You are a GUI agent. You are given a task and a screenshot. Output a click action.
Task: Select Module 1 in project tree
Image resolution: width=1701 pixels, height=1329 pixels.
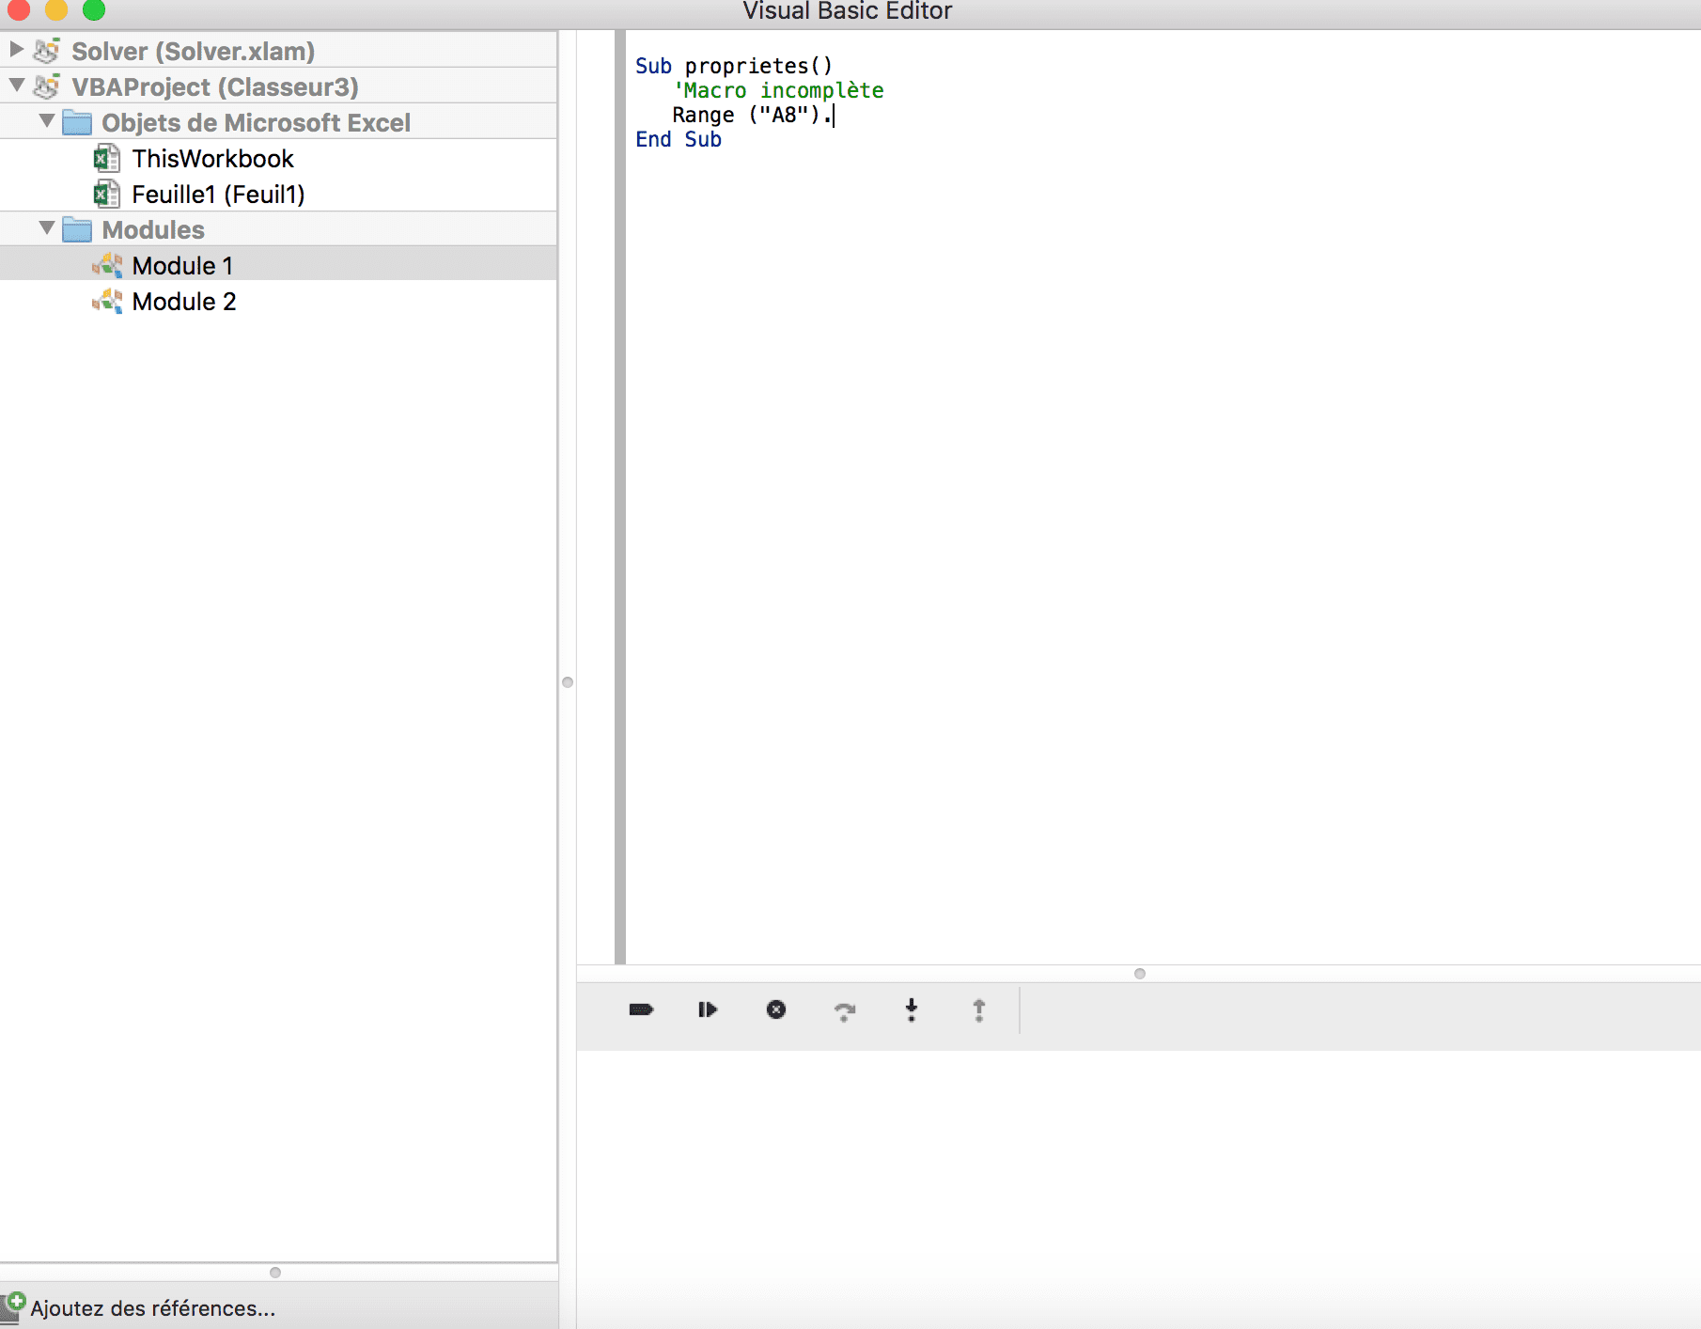click(182, 266)
